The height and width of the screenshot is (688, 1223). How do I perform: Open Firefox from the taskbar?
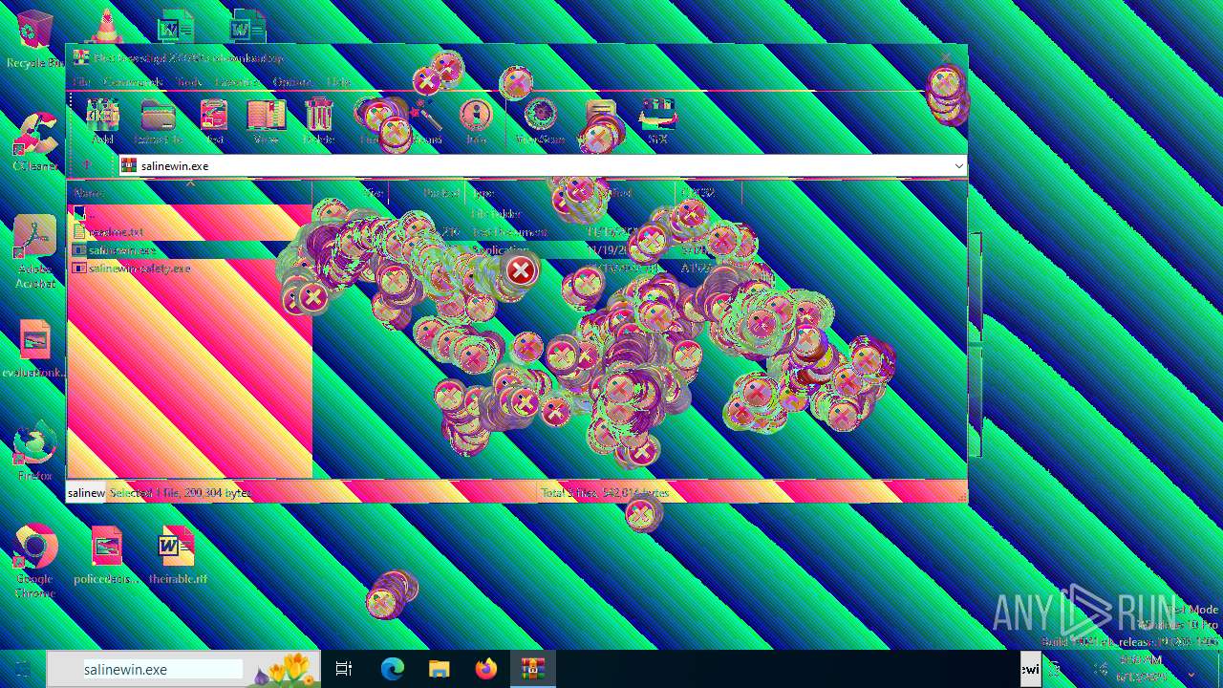coord(485,669)
